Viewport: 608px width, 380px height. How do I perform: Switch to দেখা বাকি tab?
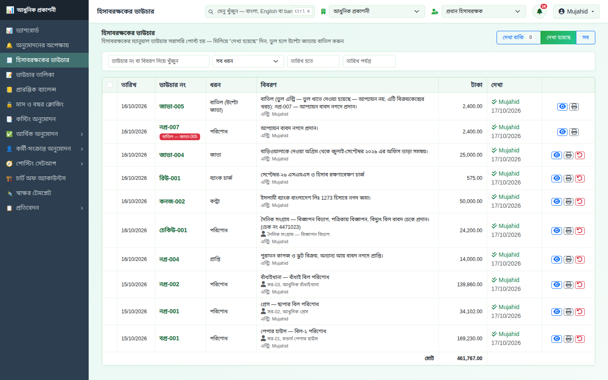(518, 38)
